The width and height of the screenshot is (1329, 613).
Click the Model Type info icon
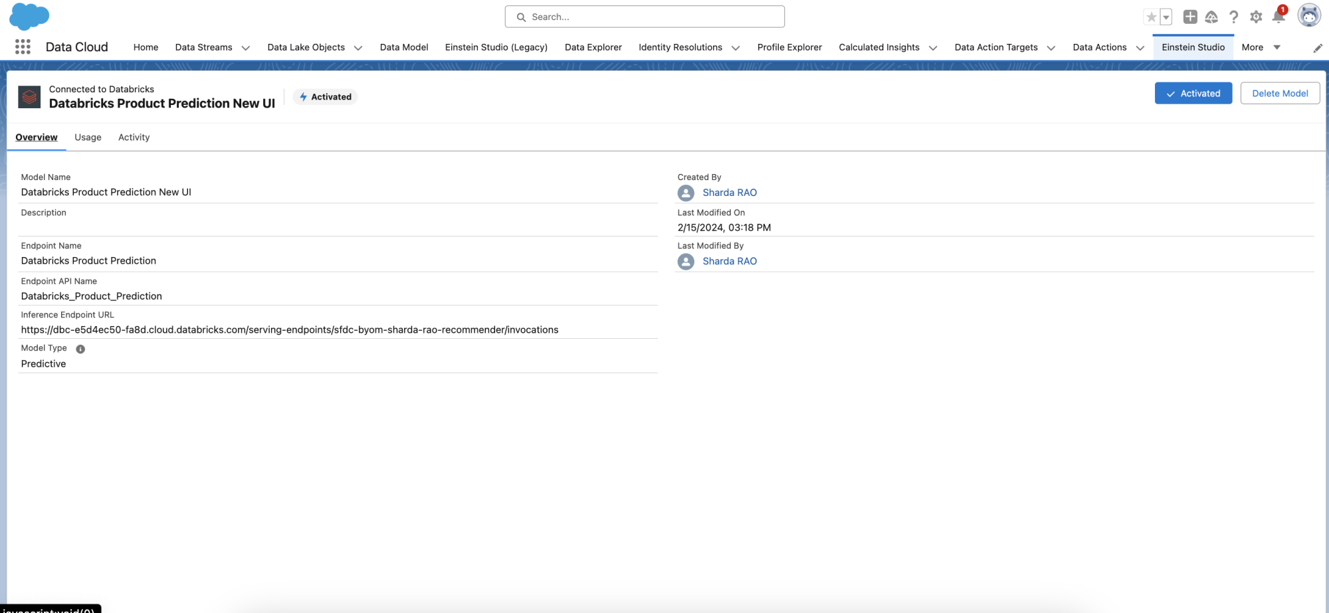80,349
